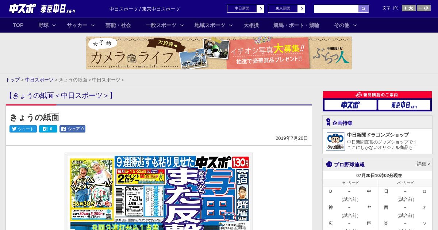Screen dimensions: 438x230
Task: Expand the 一般スポーツ dropdown chevron
Action: tap(182, 25)
